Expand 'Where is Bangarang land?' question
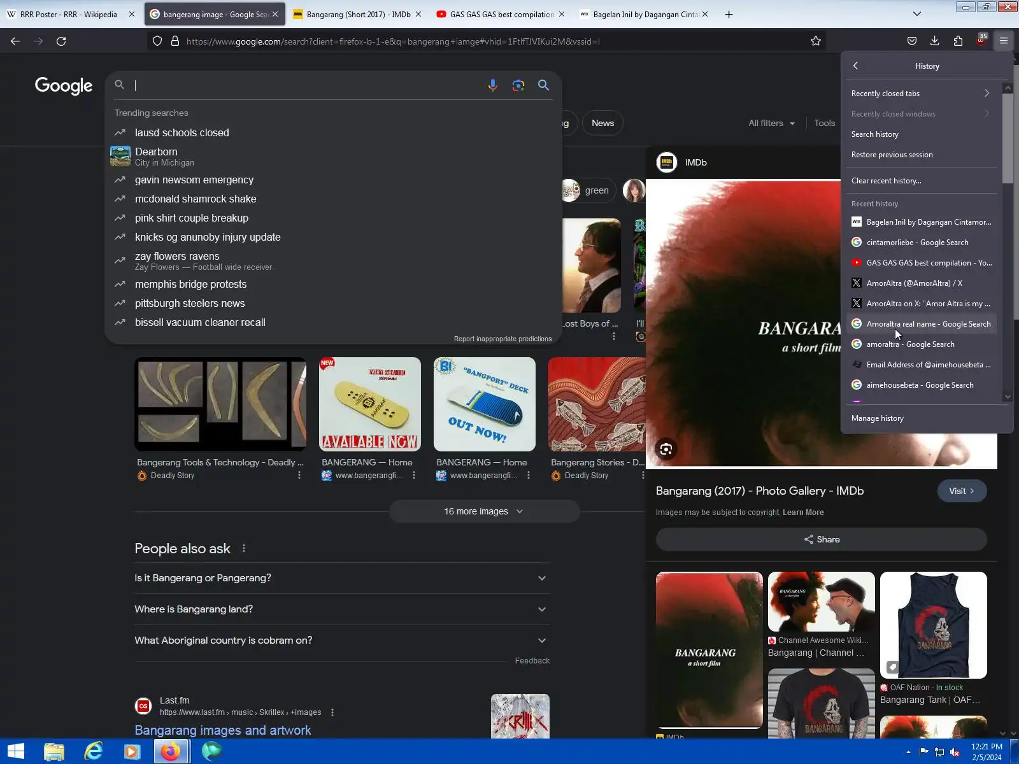Image resolution: width=1019 pixels, height=764 pixels. point(341,609)
